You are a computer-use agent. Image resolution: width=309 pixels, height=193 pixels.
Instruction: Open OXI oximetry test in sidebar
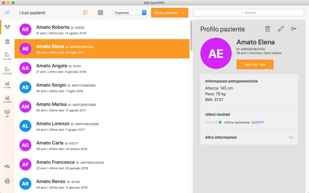[7, 113]
